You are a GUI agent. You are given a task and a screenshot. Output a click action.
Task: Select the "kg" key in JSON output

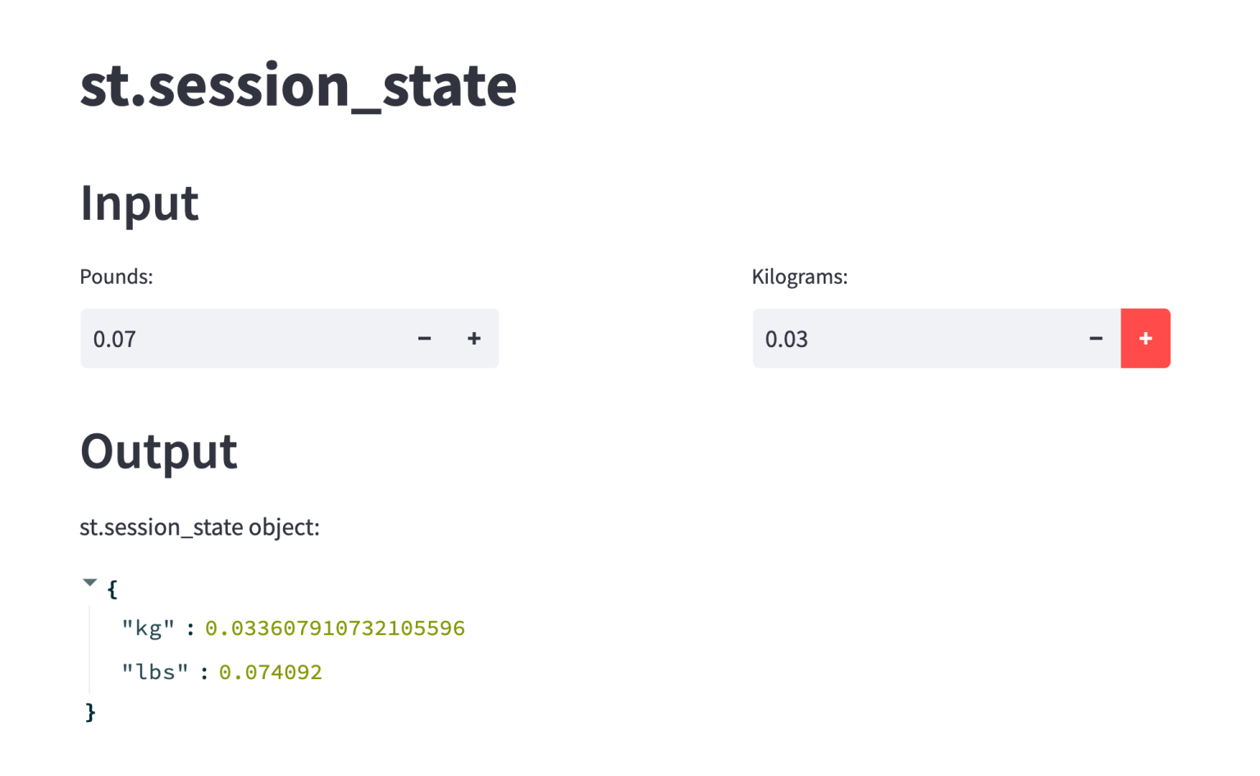[148, 628]
